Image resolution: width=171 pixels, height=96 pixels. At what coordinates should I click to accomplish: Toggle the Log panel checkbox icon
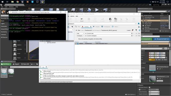40,67
